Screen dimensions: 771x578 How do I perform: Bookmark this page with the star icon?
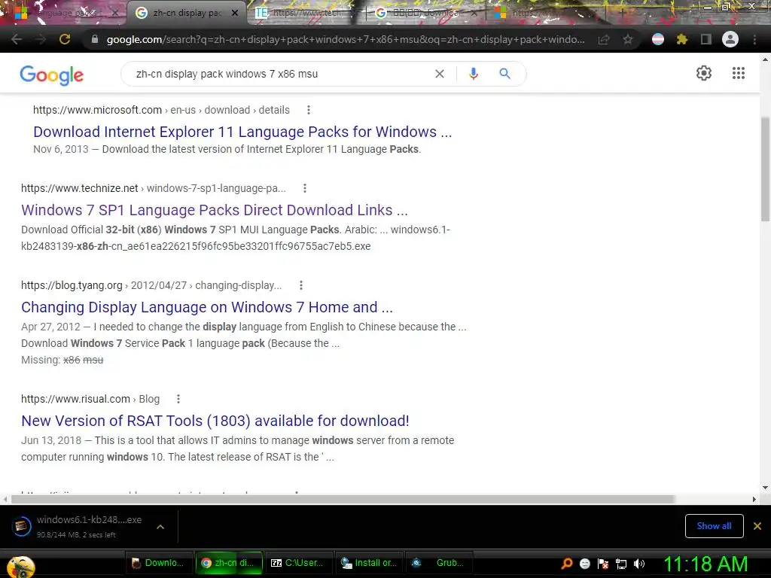627,39
